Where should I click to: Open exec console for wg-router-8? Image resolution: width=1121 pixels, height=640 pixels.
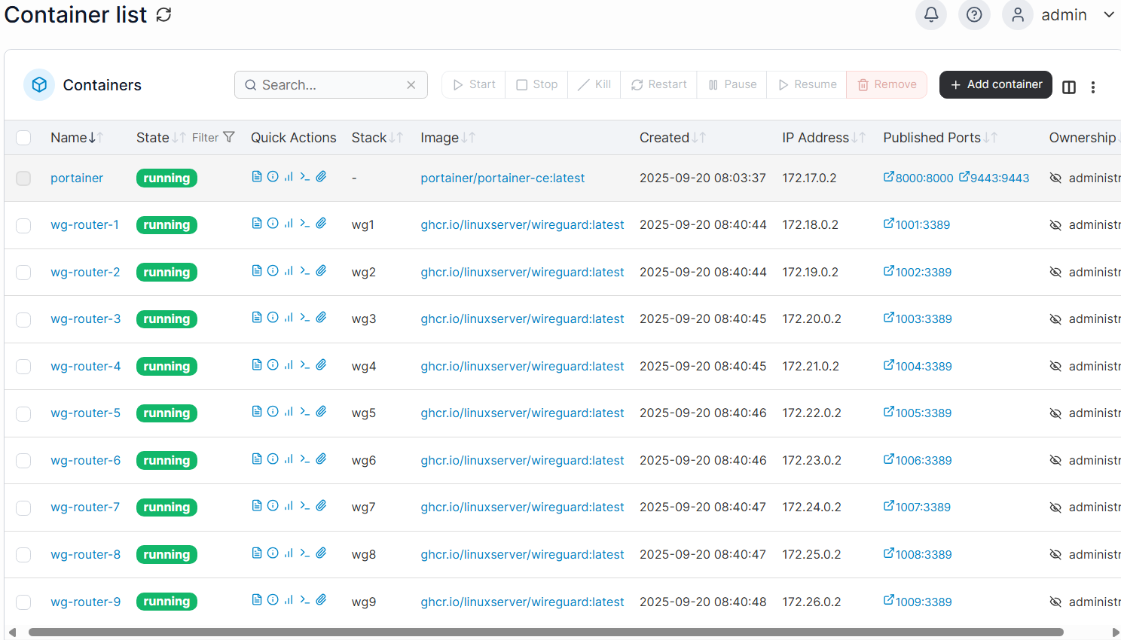tap(304, 553)
